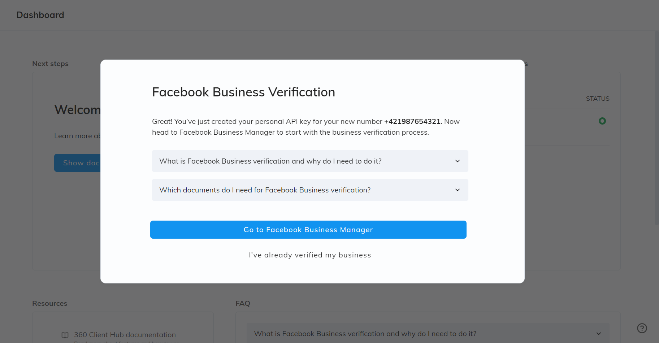
Task: Click the help question mark icon
Action: [x=642, y=328]
